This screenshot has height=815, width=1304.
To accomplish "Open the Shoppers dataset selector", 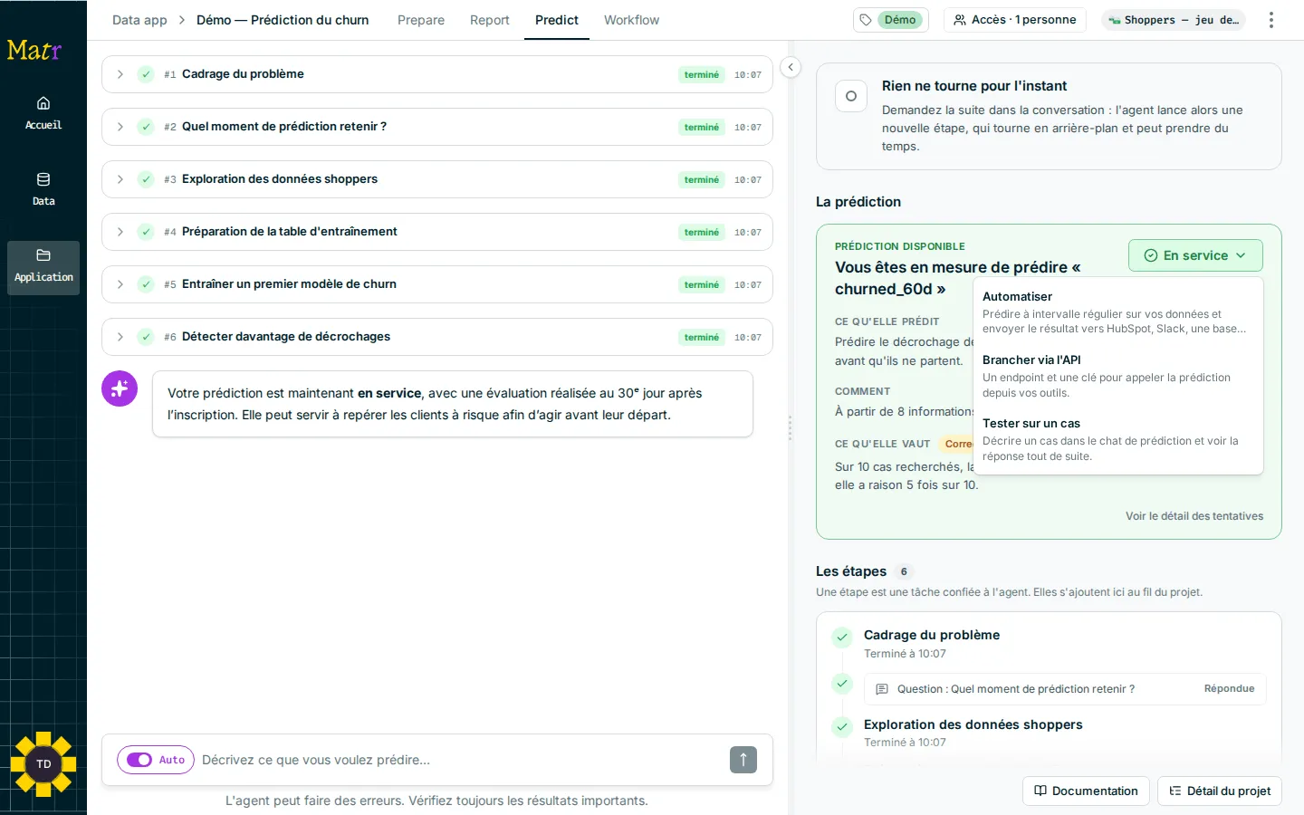I will (1174, 20).
